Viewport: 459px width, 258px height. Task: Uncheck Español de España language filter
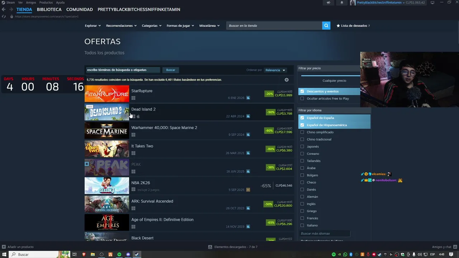tap(302, 118)
